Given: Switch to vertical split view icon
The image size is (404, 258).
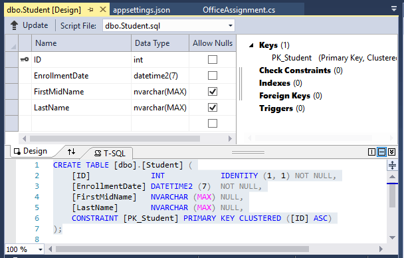Looking at the screenshot, I should coord(371,152).
